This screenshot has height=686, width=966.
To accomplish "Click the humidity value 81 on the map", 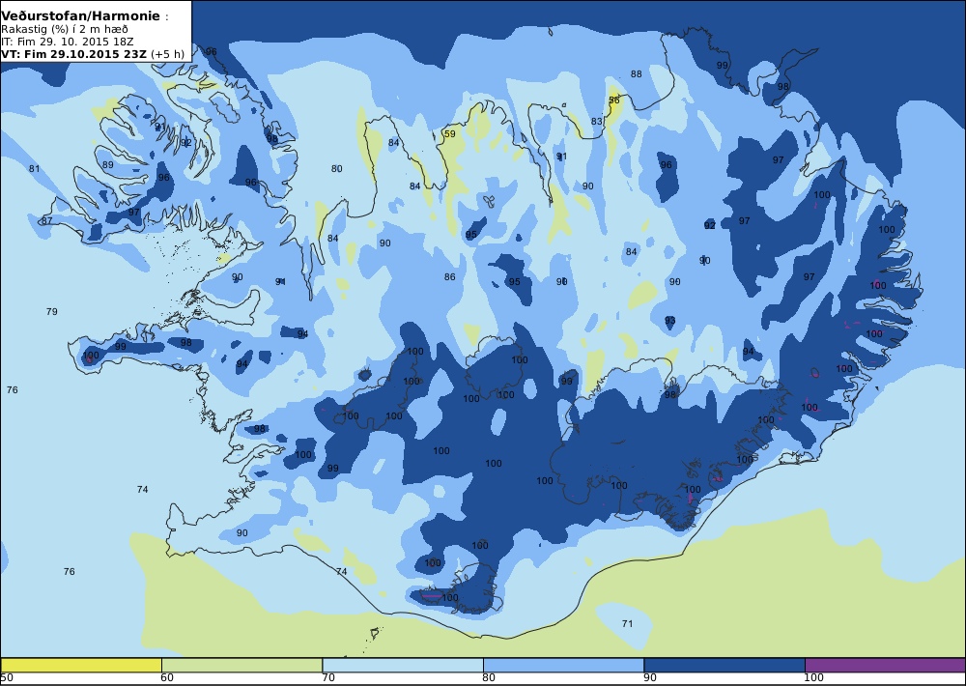I will (34, 169).
